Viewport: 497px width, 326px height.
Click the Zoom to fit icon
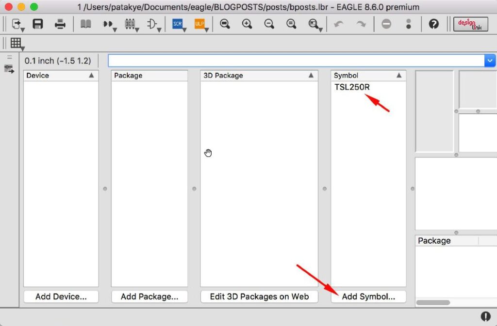pyautogui.click(x=225, y=24)
